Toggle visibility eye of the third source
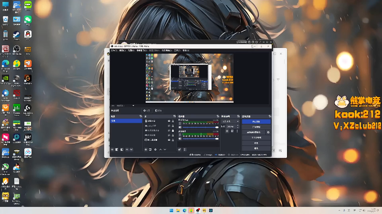This screenshot has width=382, height=214. 169,130
